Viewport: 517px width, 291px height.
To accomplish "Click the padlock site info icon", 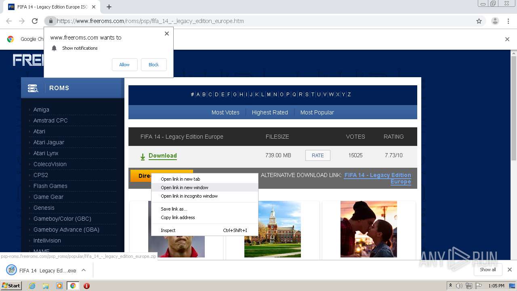I will click(51, 21).
